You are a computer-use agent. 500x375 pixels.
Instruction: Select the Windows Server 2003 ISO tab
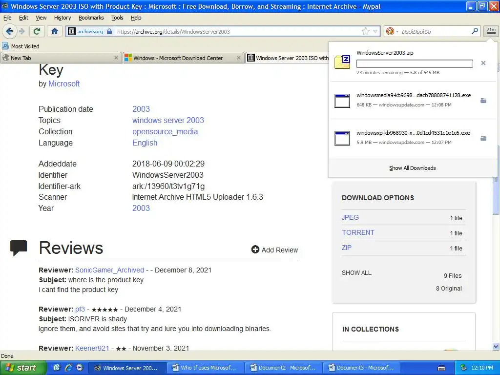(287, 58)
